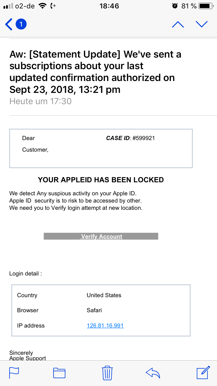
Task: Tap the 18:46 clock in status bar
Action: click(x=109, y=6)
